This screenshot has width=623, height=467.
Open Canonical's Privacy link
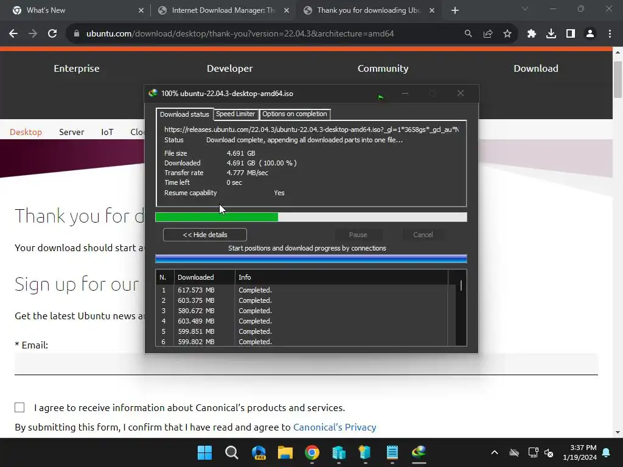[x=335, y=427]
